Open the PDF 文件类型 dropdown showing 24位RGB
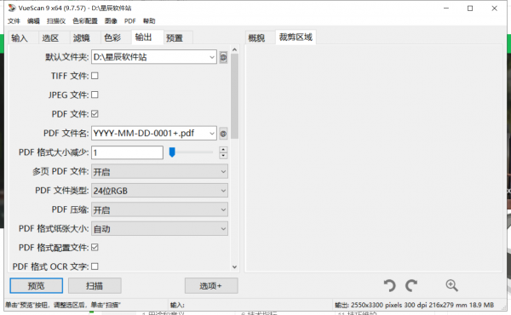Screen dimensions: 511x315 click(x=159, y=191)
